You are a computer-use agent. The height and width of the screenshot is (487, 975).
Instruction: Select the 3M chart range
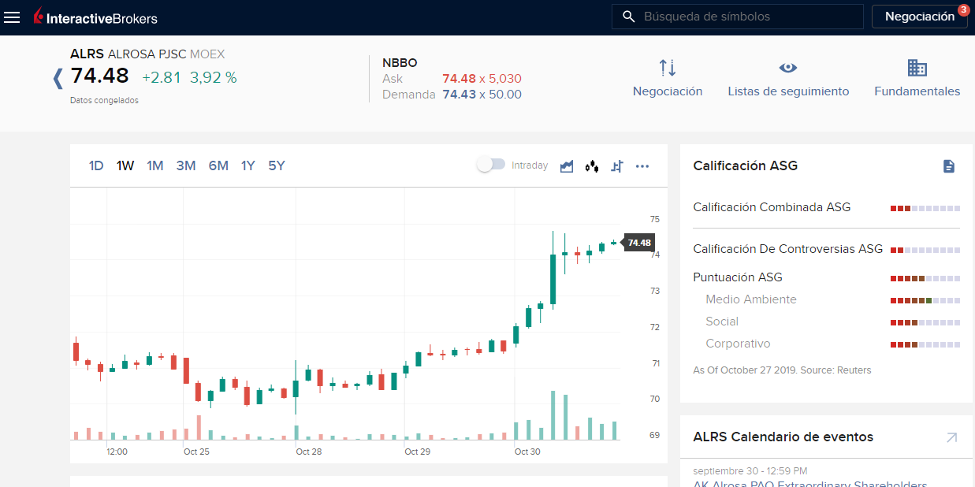pyautogui.click(x=186, y=165)
